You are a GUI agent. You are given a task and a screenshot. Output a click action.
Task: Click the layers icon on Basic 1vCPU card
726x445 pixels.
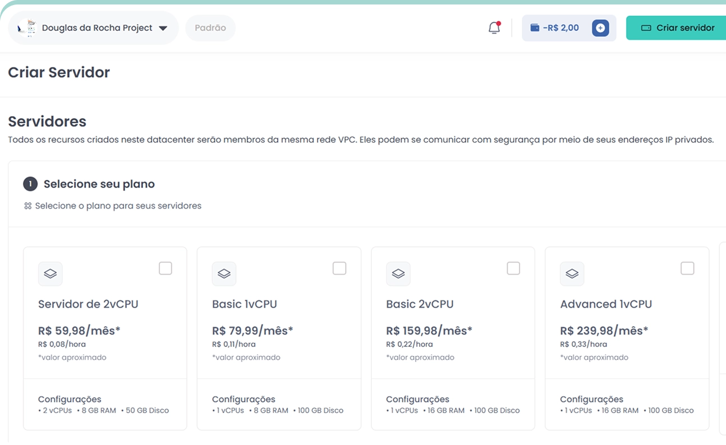[x=224, y=274]
